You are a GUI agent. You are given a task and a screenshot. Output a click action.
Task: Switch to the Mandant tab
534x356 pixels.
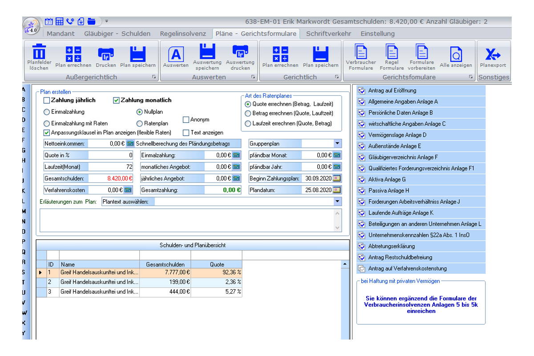tap(61, 33)
